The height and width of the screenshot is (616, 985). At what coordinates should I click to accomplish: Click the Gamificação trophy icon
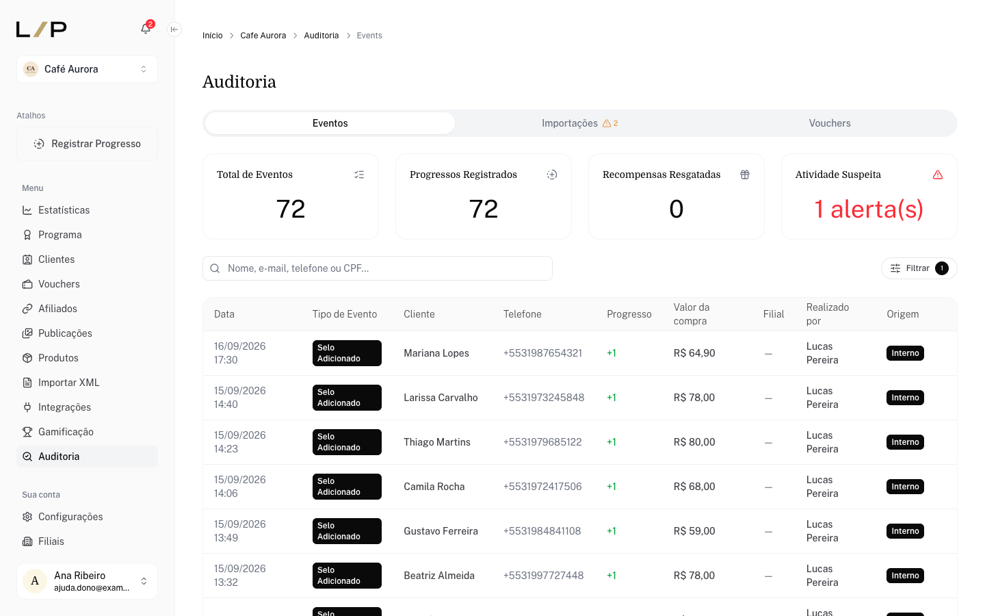click(27, 432)
